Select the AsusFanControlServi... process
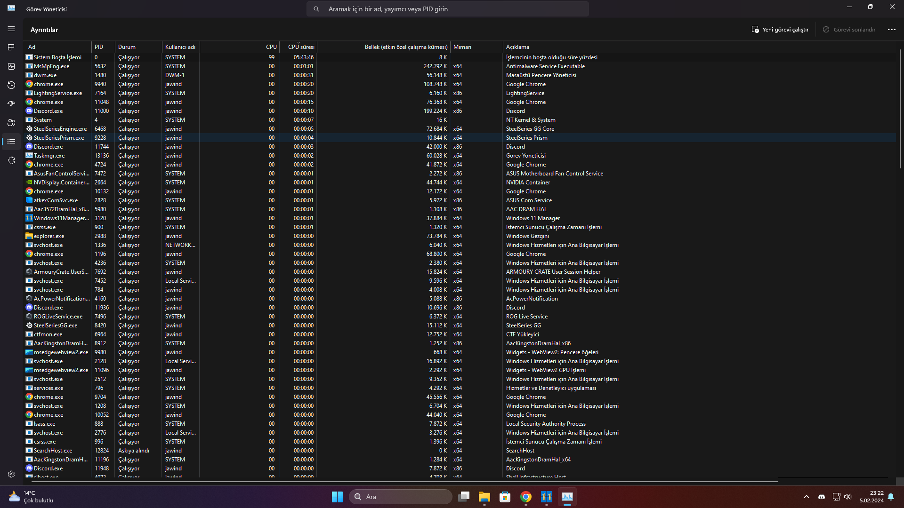Viewport: 904px width, 508px height. [460, 174]
